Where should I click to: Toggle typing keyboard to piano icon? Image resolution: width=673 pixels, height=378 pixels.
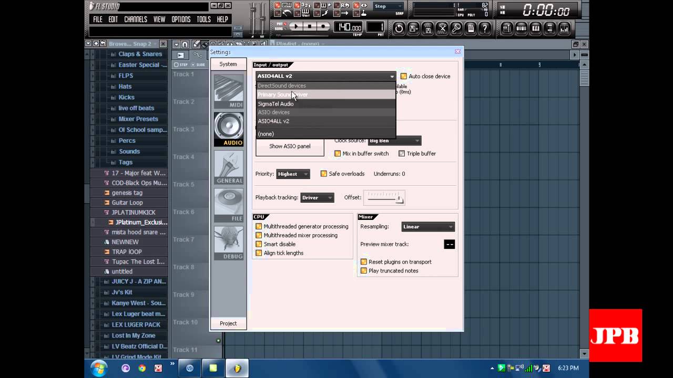tap(282, 5)
